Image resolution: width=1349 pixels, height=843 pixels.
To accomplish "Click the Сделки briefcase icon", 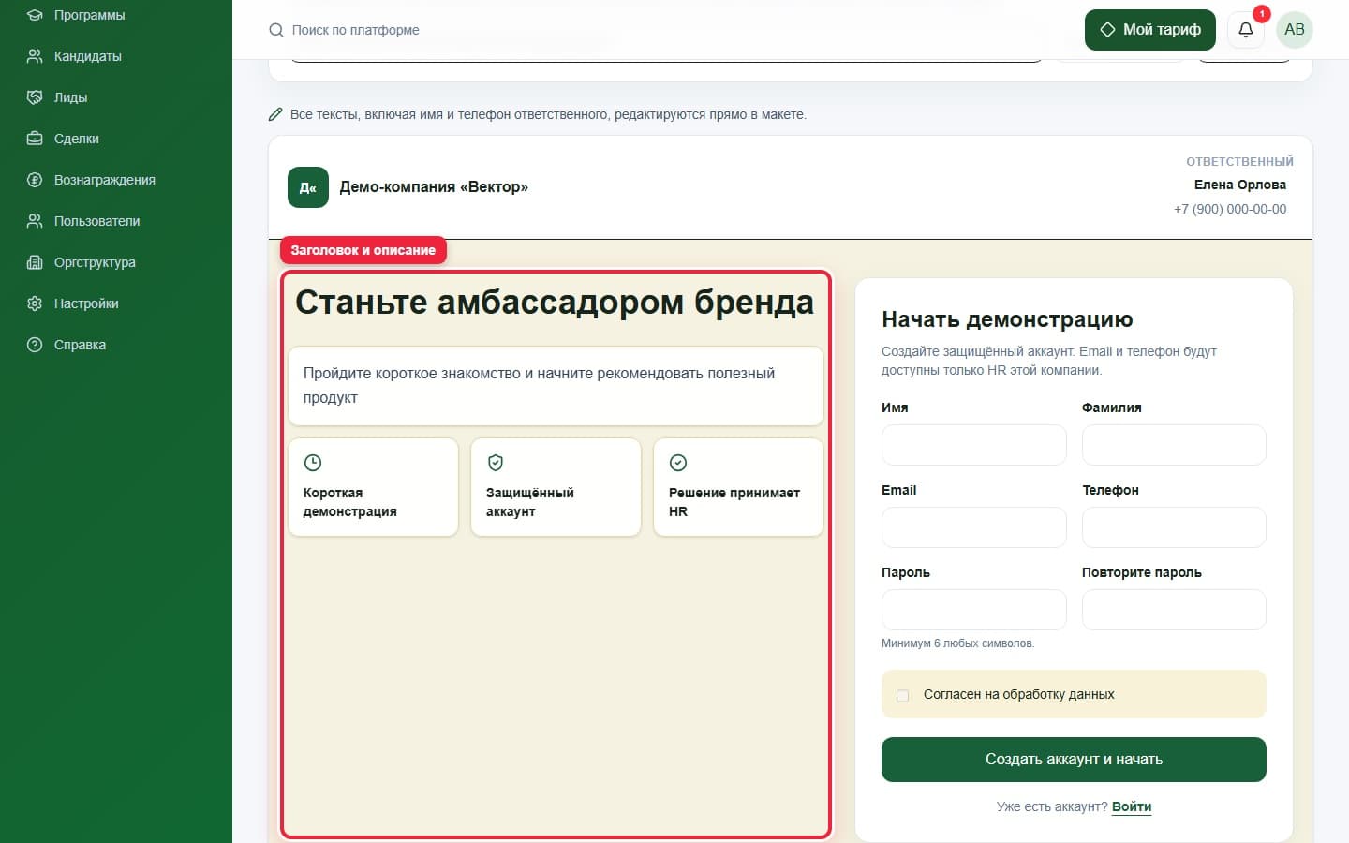I will [x=35, y=139].
